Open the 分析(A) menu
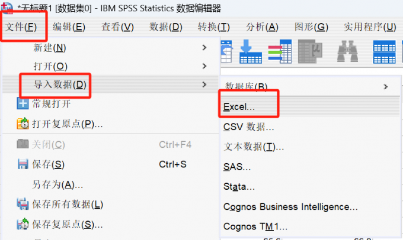 click(262, 27)
